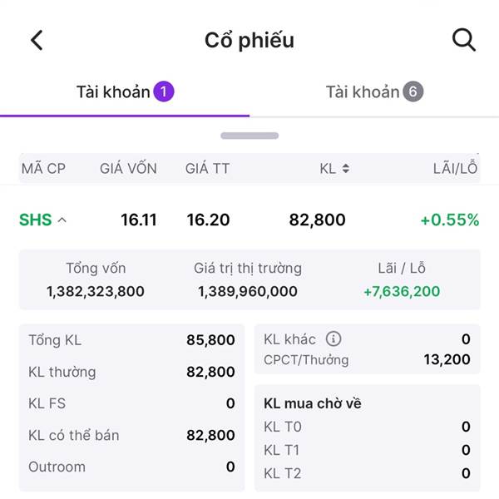Tap info icon beside KL khác
499x499 pixels.
coord(333,338)
